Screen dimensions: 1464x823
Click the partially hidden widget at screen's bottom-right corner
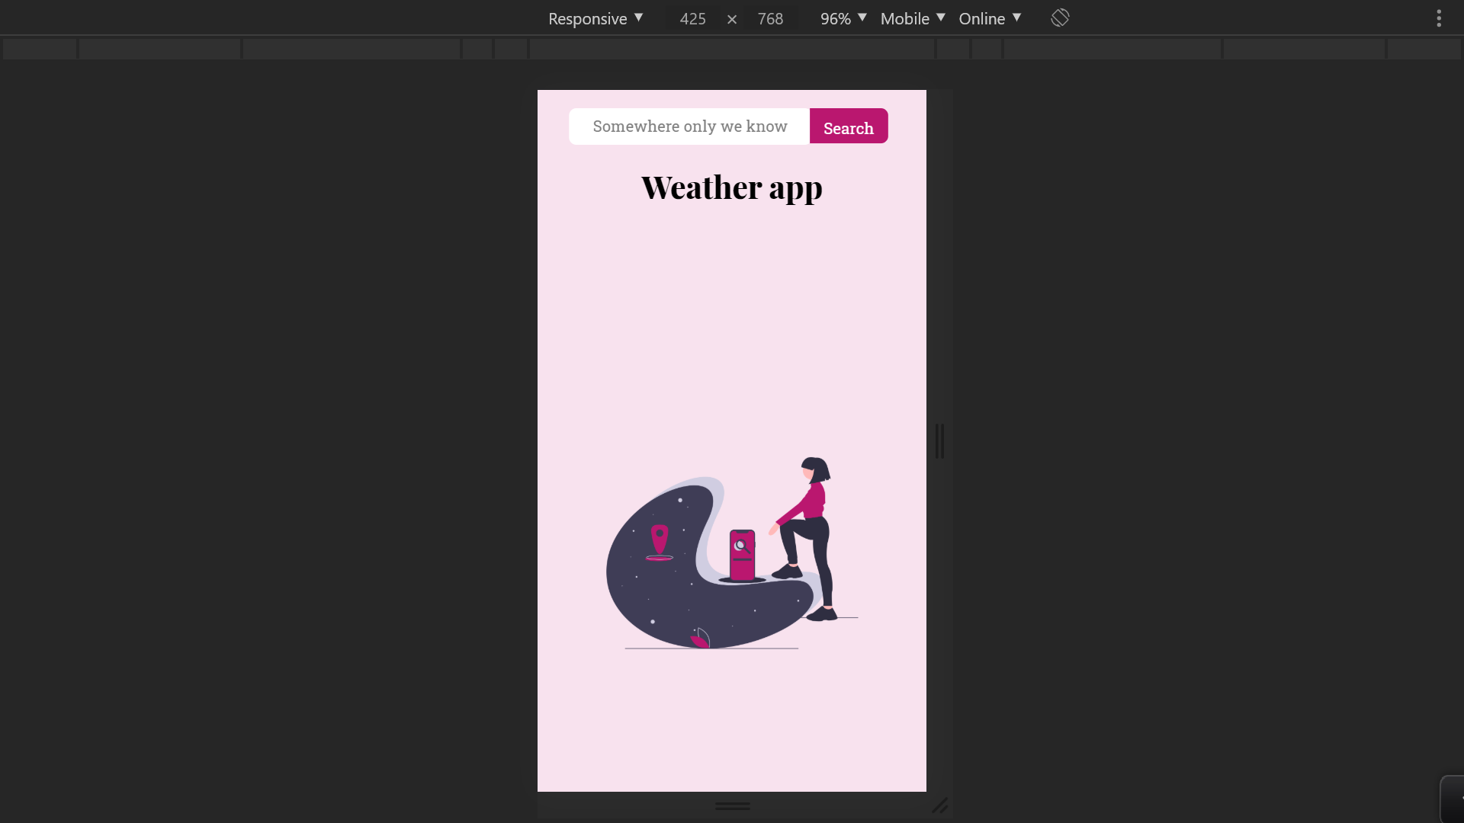point(1453,799)
